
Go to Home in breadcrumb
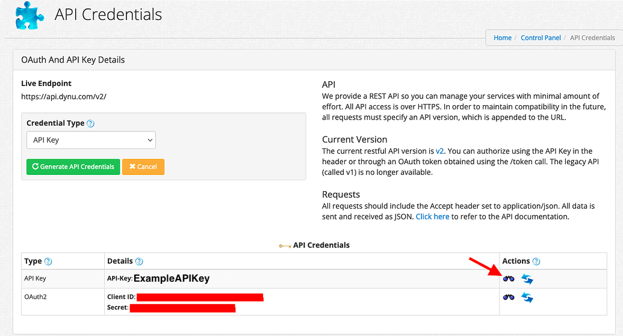tap(503, 38)
